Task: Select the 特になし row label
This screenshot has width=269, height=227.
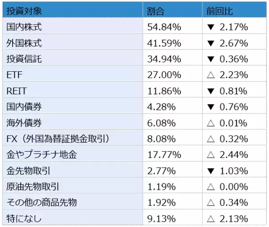Action: point(25,219)
